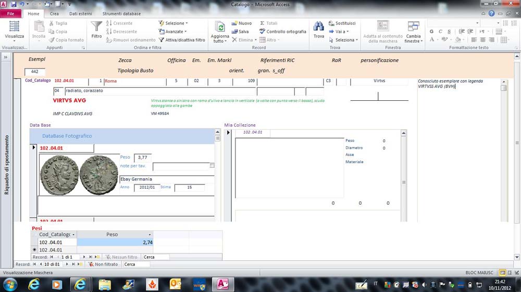Save the record with Salva
Viewport: 521px width, 292px height.
pos(240,32)
